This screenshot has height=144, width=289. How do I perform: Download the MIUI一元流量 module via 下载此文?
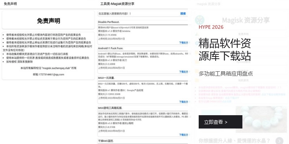(x=184, y=102)
